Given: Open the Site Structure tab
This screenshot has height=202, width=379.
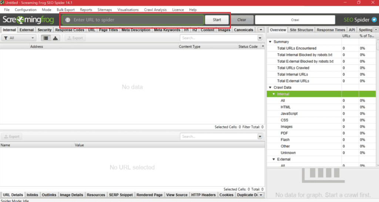Looking at the screenshot, I should pos(301,30).
